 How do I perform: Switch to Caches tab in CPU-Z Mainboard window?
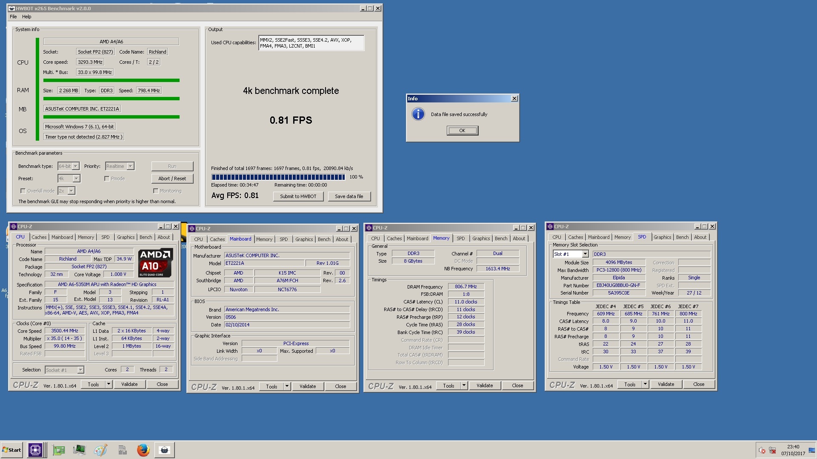217,239
